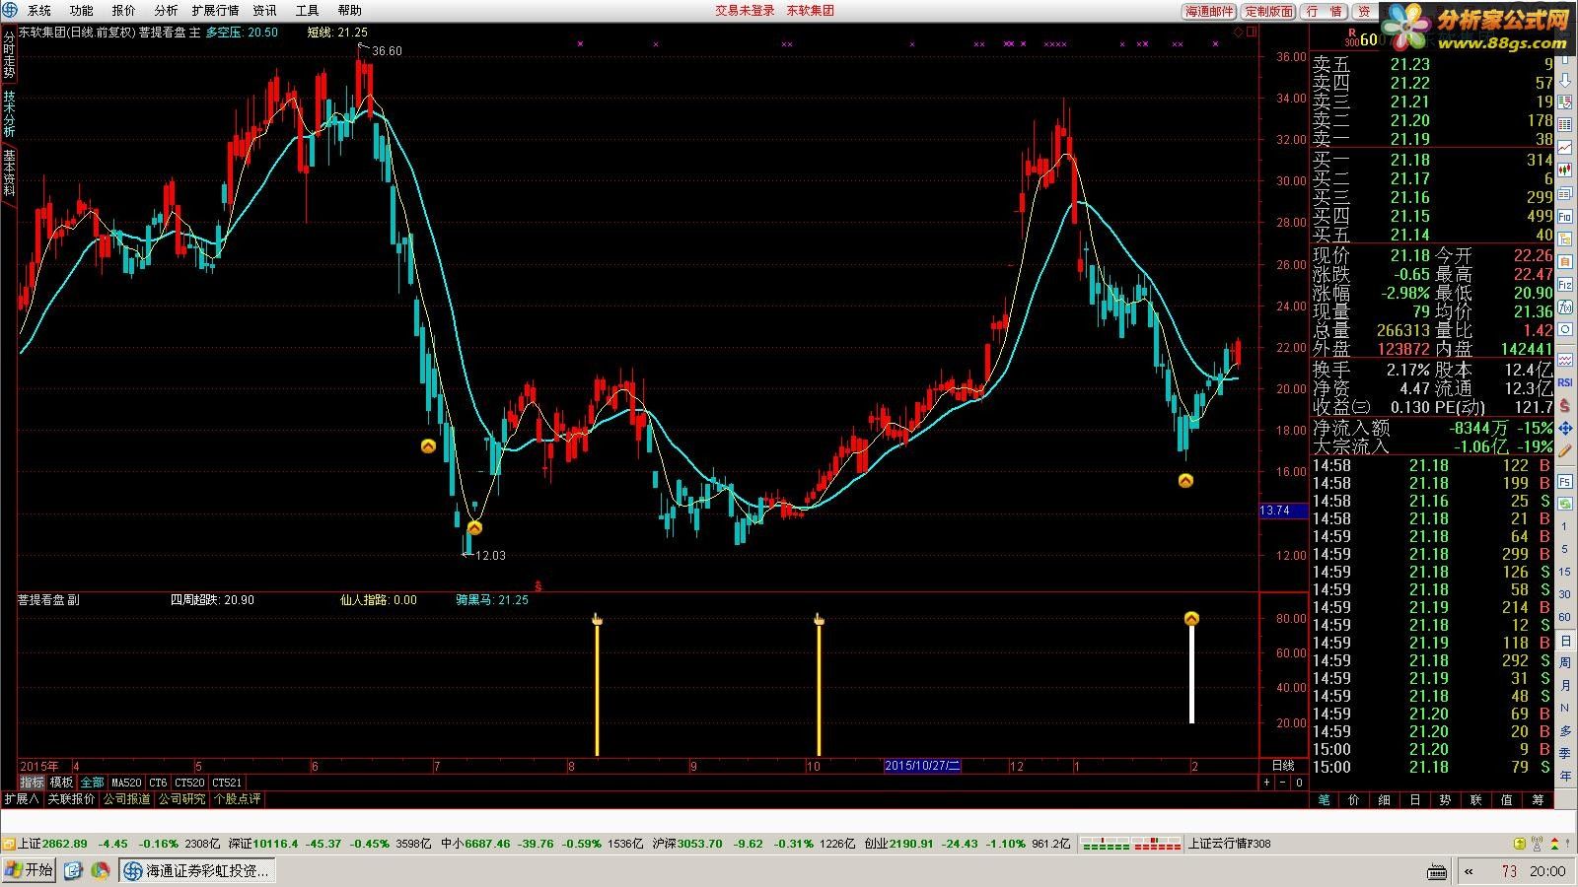Open the 多 multi-period option
Viewport: 1578px width, 887px height.
click(1565, 731)
